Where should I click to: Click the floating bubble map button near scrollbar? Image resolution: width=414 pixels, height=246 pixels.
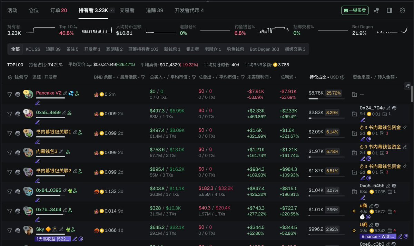click(408, 86)
